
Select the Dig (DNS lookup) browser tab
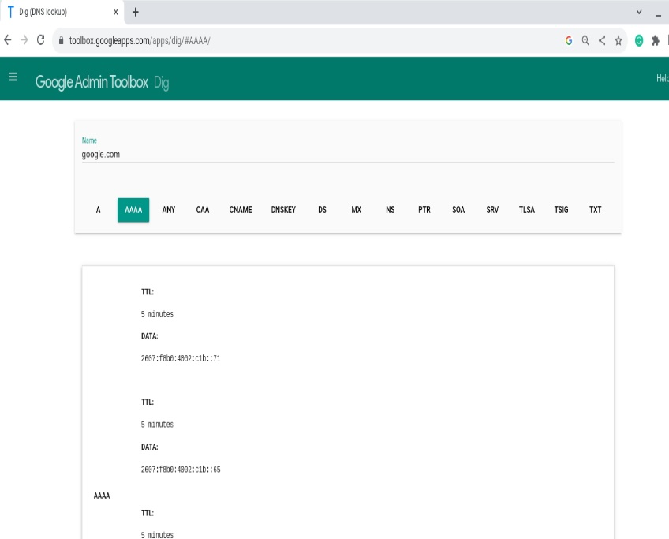click(x=62, y=12)
